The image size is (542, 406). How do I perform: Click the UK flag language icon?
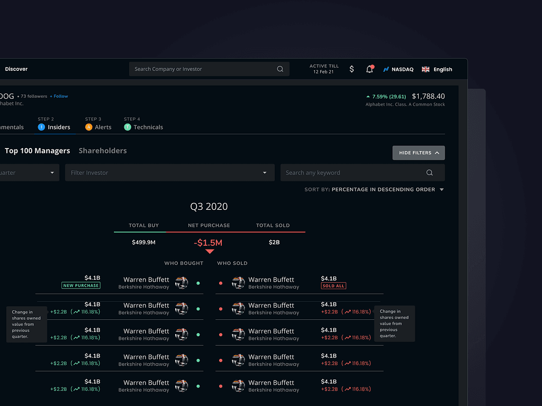tap(426, 69)
